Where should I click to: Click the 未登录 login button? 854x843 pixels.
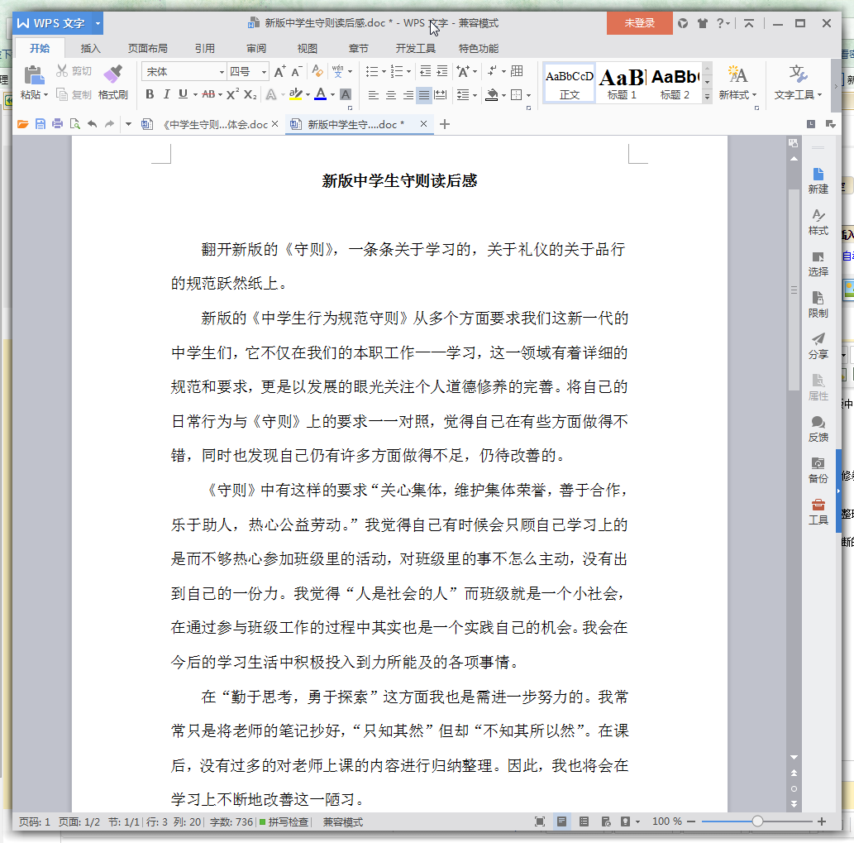[639, 23]
